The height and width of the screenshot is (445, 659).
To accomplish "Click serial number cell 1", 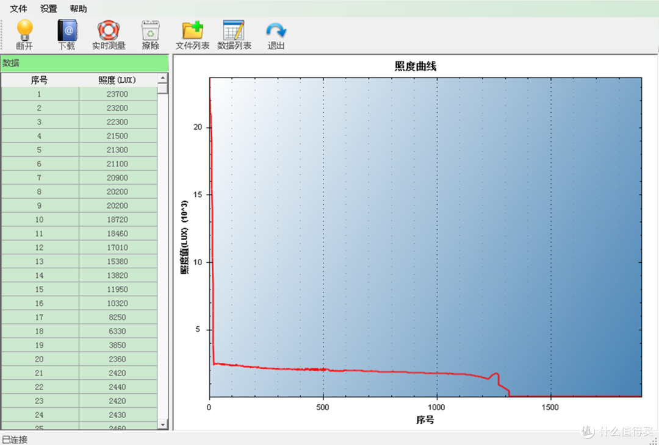I will coord(40,94).
